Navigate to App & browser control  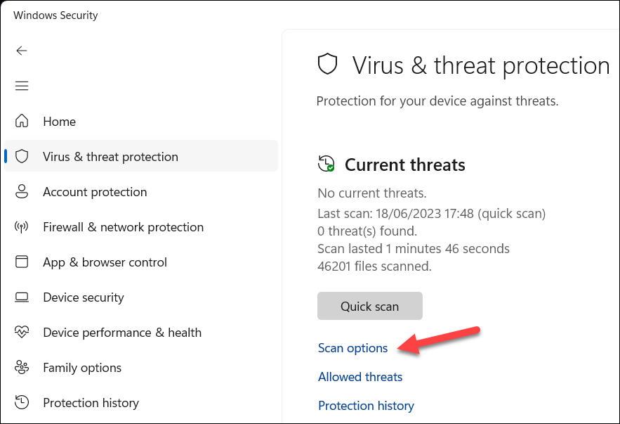coord(105,262)
